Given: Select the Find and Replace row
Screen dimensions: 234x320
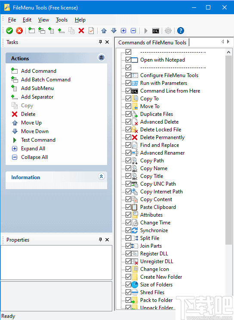Looking at the screenshot, I should (x=160, y=145).
